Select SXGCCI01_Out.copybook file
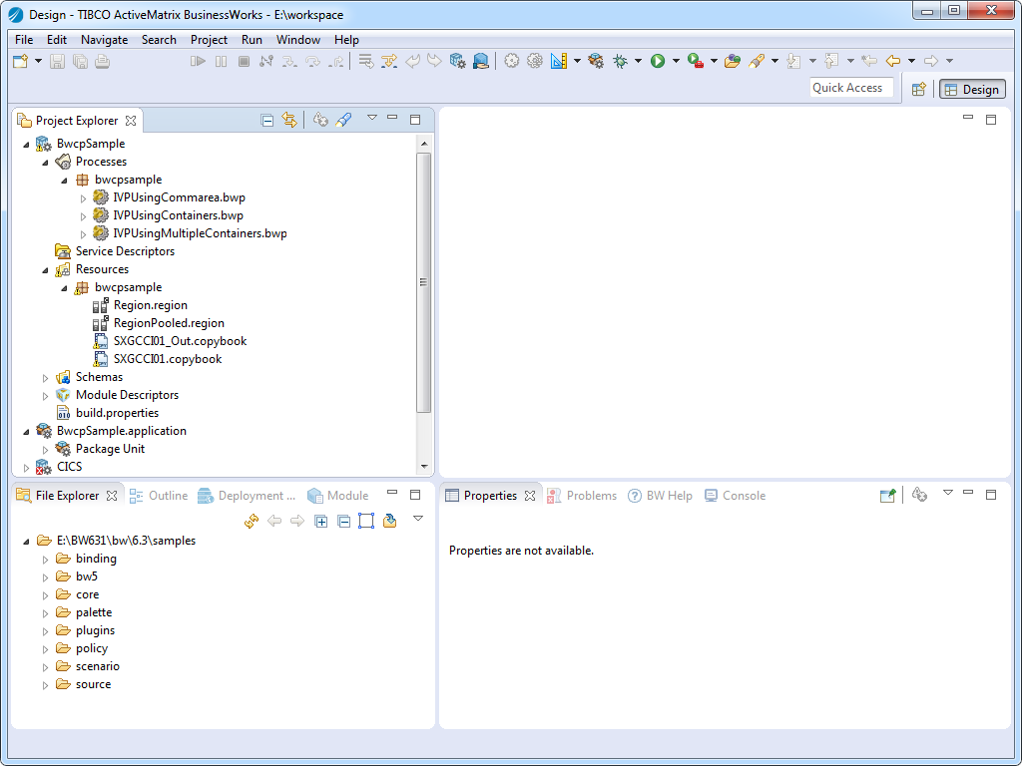The width and height of the screenshot is (1022, 766). [x=180, y=341]
